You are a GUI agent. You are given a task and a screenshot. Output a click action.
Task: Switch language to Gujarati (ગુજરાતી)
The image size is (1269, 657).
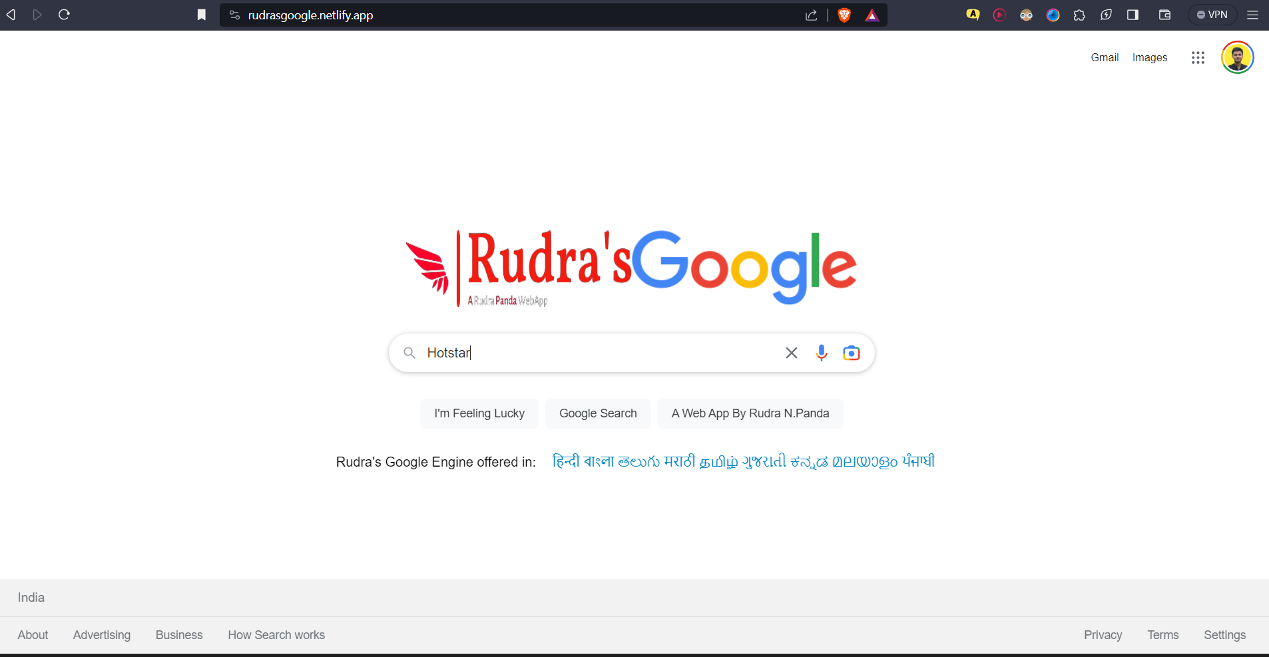(764, 461)
